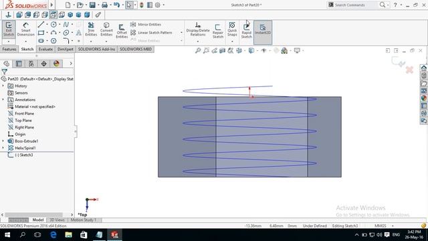The height and width of the screenshot is (241, 428).
Task: Click Offset Entities tool
Action: (122, 31)
